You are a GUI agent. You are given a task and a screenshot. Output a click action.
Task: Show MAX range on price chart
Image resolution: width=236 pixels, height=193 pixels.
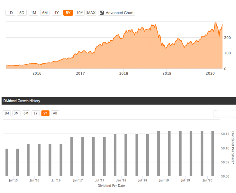tap(91, 13)
